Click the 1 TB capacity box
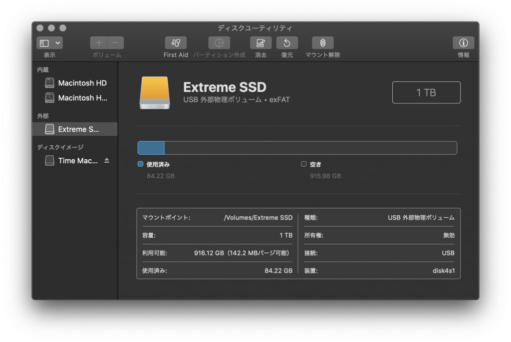The image size is (511, 342). point(426,92)
